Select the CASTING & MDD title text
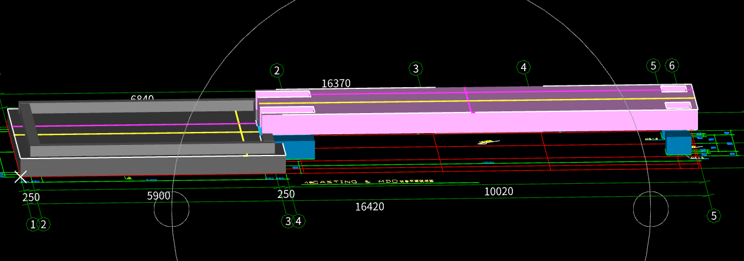This screenshot has height=261, width=744. 368,182
